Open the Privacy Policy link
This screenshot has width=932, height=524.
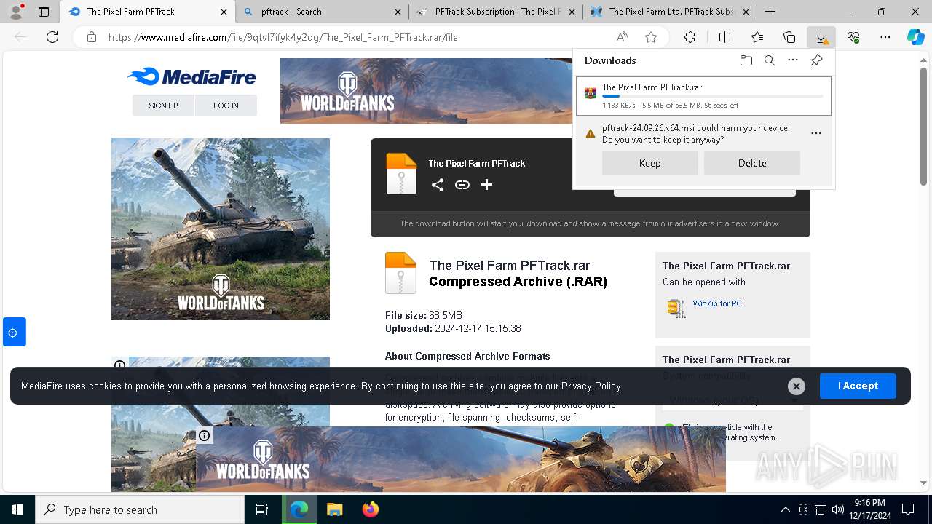click(591, 386)
